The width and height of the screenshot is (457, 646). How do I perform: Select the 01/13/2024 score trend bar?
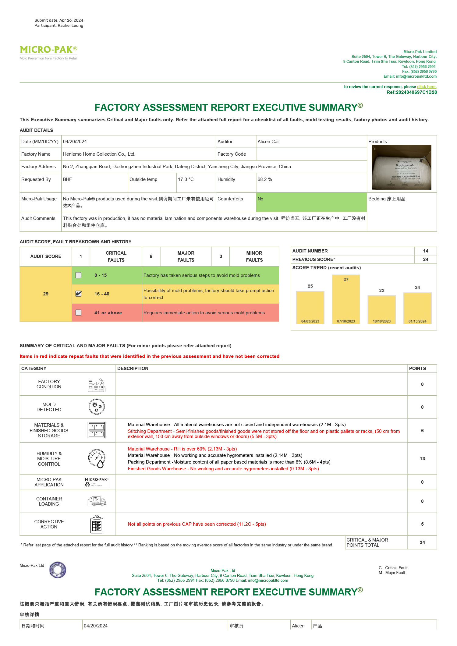click(x=417, y=308)
